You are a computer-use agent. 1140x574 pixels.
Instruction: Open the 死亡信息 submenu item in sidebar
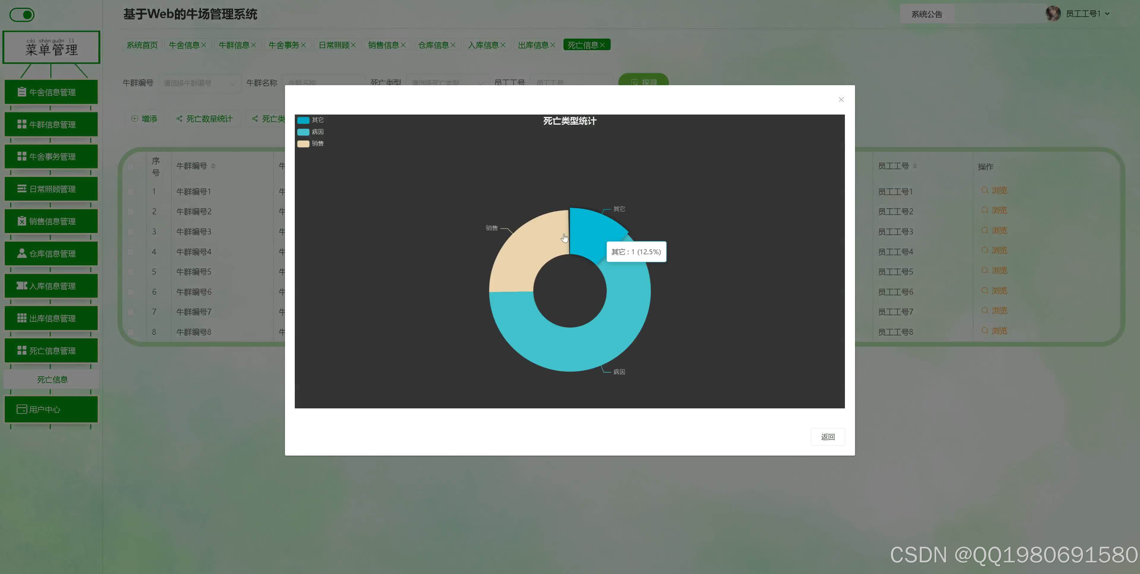coord(52,380)
